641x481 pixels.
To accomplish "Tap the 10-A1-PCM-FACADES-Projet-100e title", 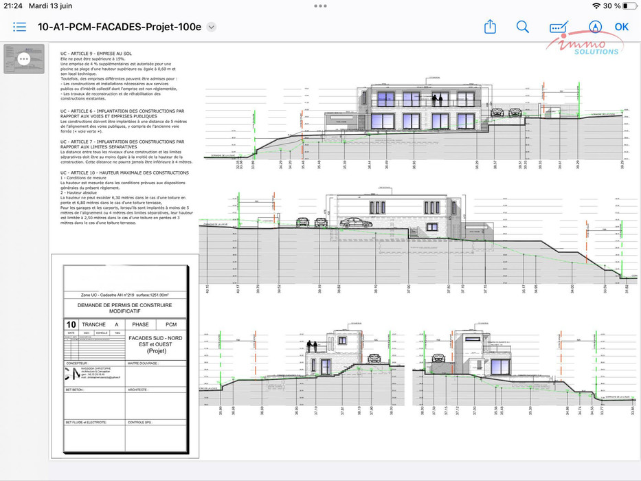I will [x=120, y=27].
